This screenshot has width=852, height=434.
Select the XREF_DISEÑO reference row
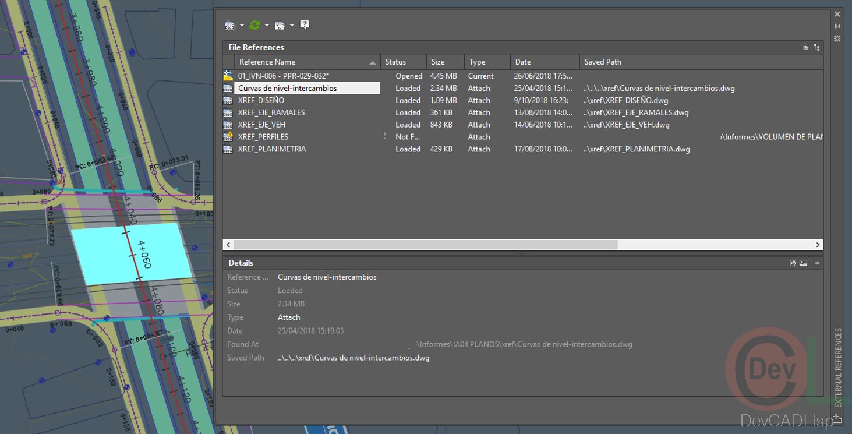(261, 100)
